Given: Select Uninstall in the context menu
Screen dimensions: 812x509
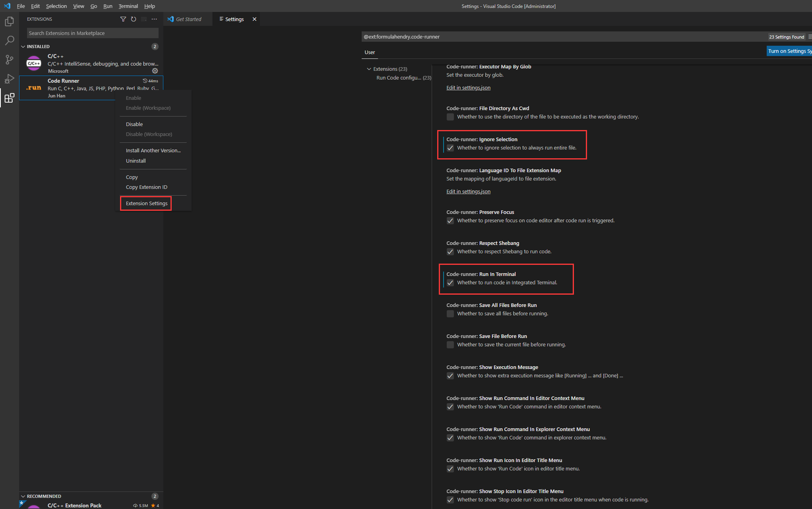Looking at the screenshot, I should [136, 161].
